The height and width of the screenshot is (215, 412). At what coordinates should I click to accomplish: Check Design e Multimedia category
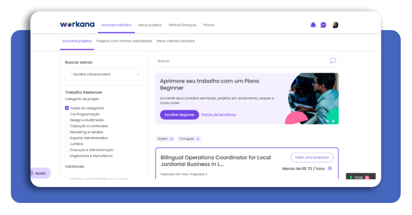(67, 120)
